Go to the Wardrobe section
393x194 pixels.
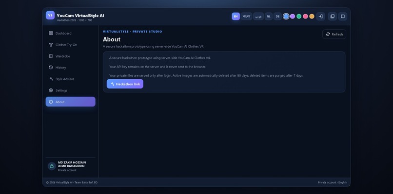(x=70, y=56)
